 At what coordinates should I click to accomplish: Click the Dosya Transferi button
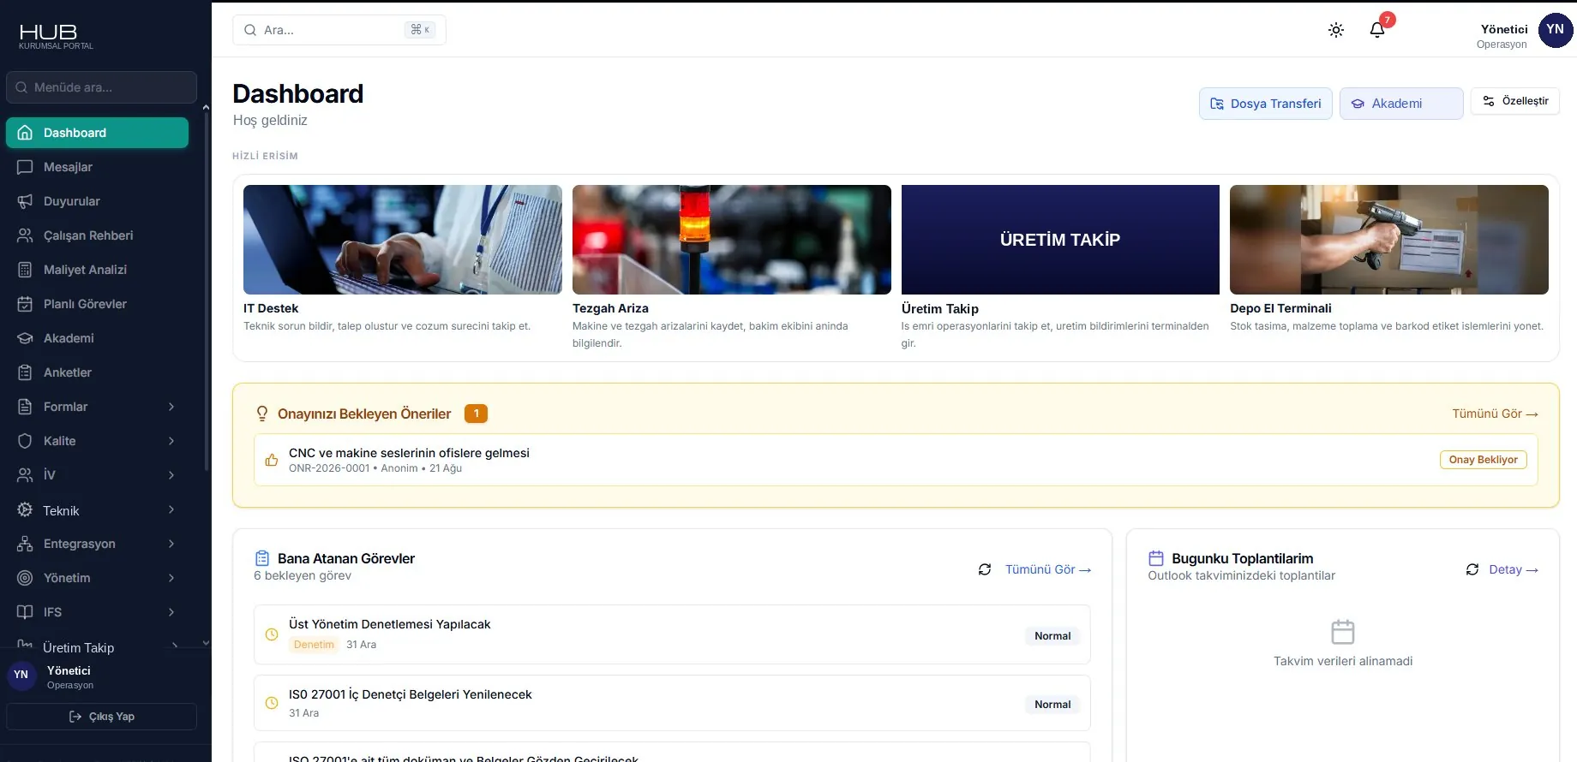1265,104
